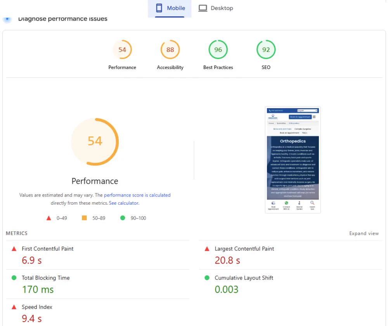Screen dimensions: 388x326
Task: Click the large Performance gauge showing 54
Action: click(x=95, y=141)
